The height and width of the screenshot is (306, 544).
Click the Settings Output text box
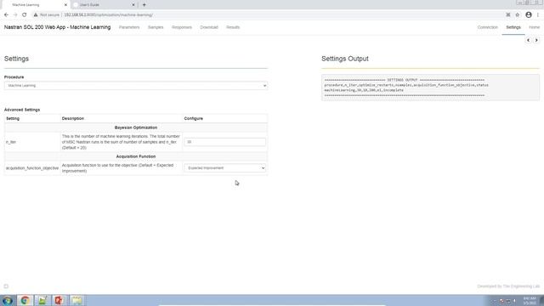point(431,88)
